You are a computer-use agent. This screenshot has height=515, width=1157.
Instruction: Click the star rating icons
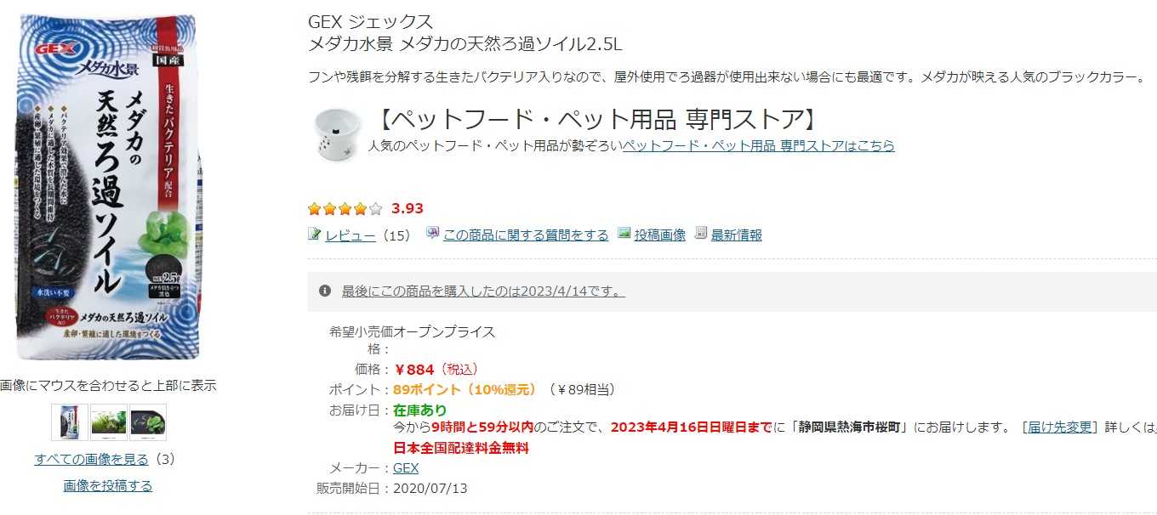pos(345,209)
